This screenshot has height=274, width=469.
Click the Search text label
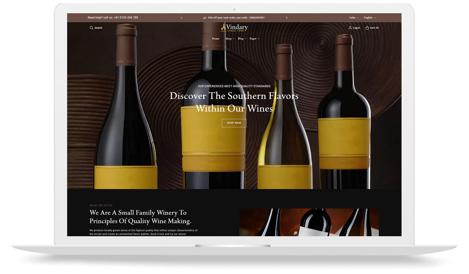[x=98, y=28]
